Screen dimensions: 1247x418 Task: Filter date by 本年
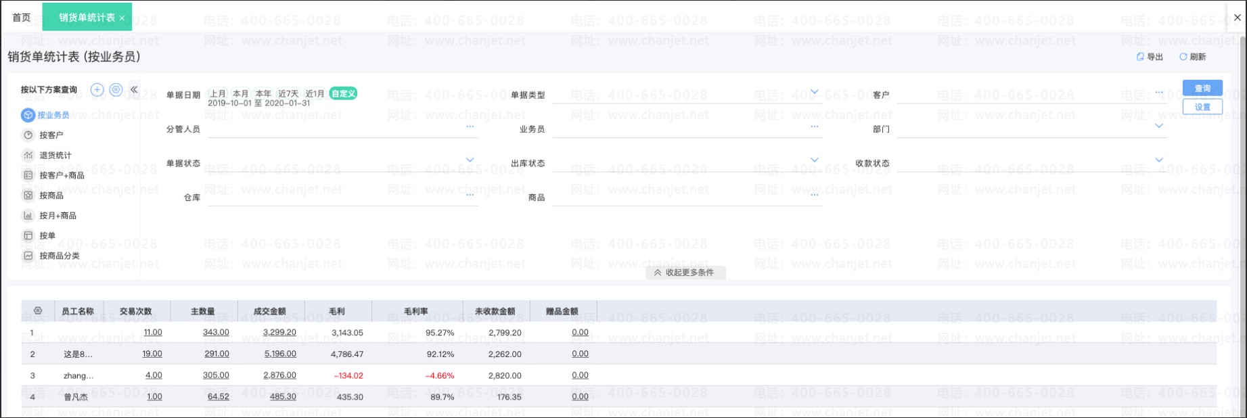pos(263,93)
